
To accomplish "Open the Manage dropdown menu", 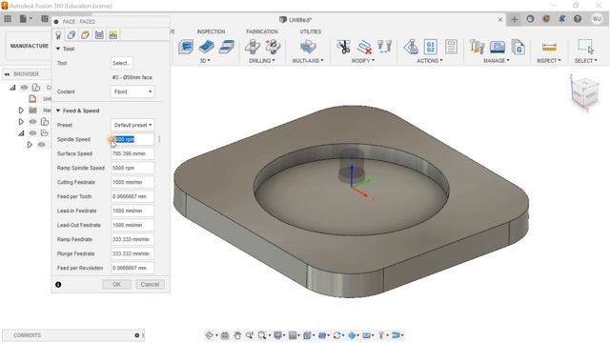I will tap(496, 61).
